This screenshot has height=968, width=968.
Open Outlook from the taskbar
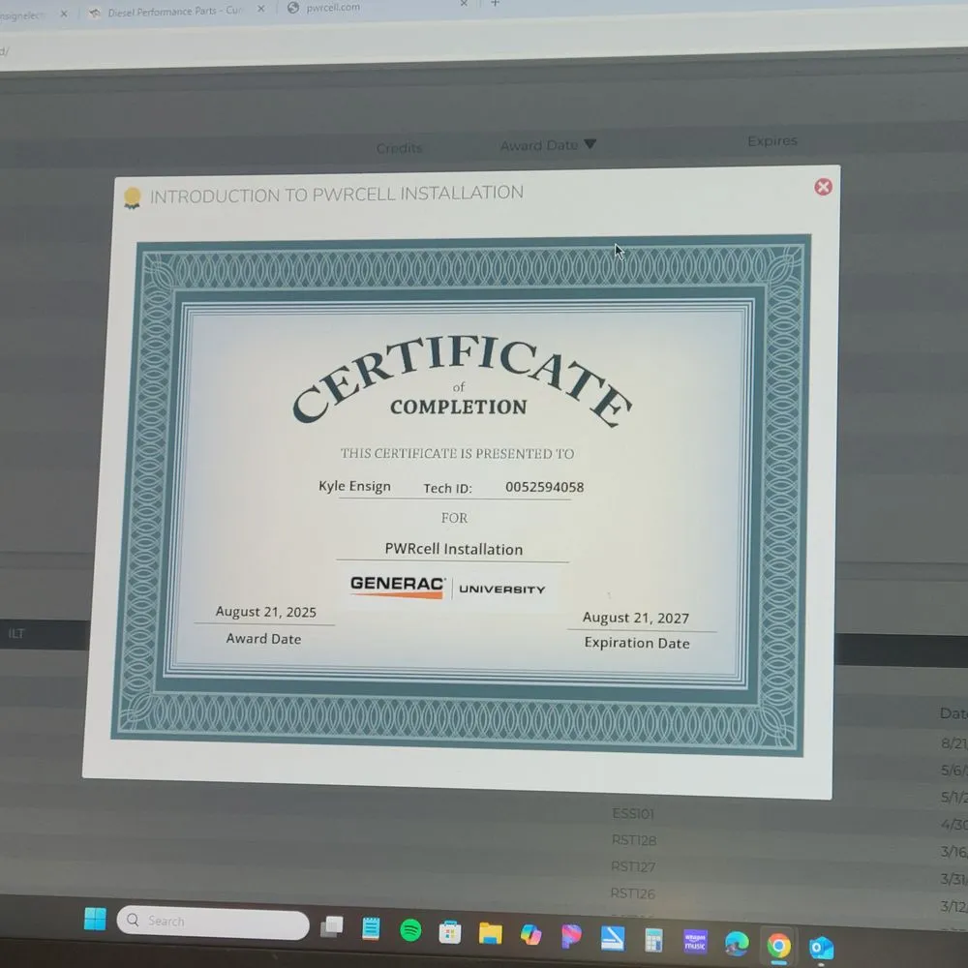821,948
